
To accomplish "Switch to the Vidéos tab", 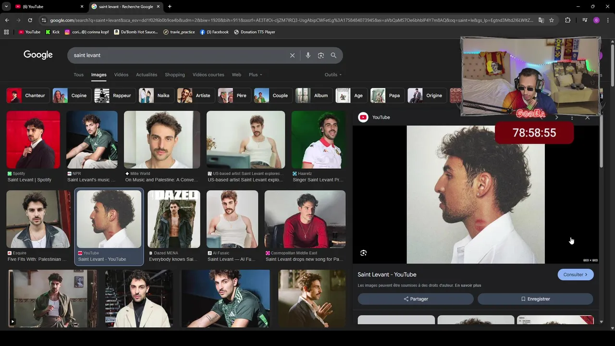I will coord(121,74).
